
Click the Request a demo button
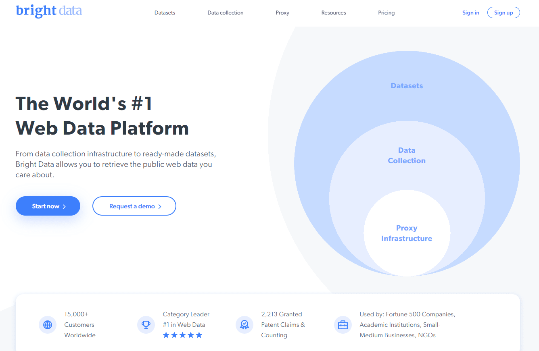point(134,206)
